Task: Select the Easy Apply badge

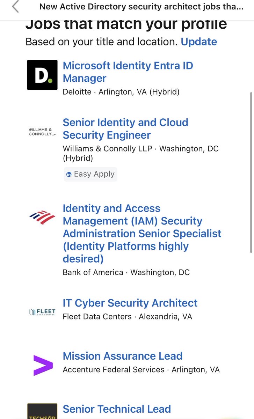Action: click(90, 174)
